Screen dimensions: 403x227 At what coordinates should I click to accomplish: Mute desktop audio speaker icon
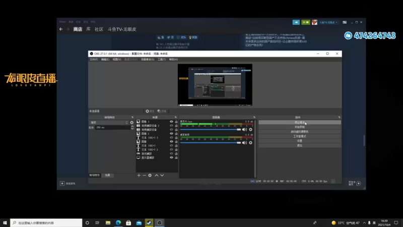tap(244, 143)
